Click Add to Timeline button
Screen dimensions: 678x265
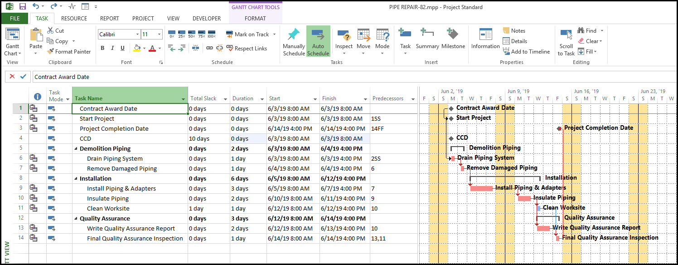pos(526,52)
